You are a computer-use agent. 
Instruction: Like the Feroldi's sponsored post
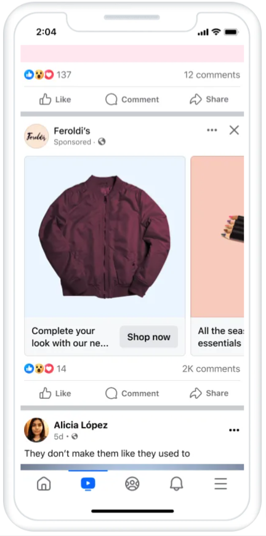(55, 393)
